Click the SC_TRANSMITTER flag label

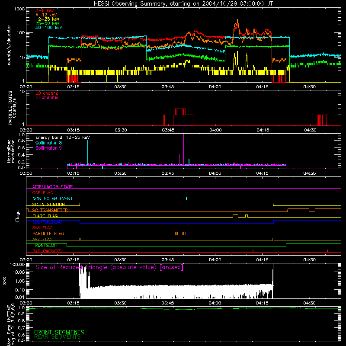50,210
